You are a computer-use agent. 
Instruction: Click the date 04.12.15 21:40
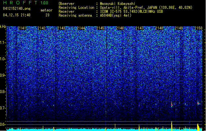point(17,15)
